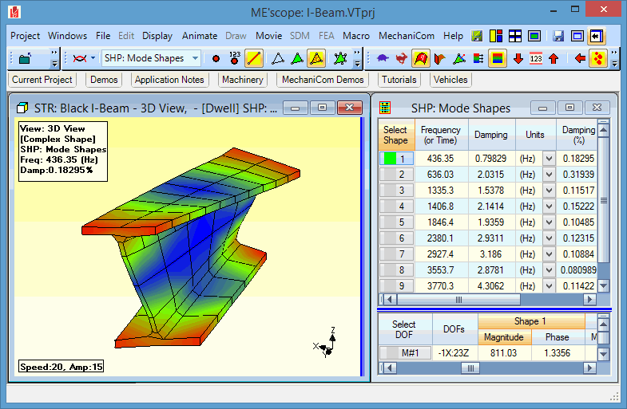Viewport: 627px width, 409px height.
Task: Click the red left arrow icon
Action: (580, 59)
